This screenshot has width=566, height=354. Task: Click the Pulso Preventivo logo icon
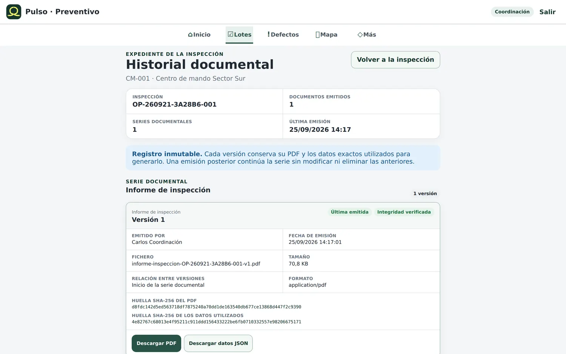[x=14, y=12]
